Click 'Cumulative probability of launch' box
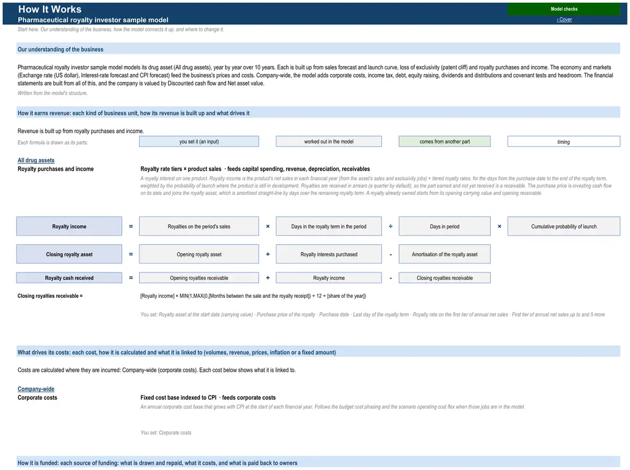The image size is (630, 470). [564, 226]
